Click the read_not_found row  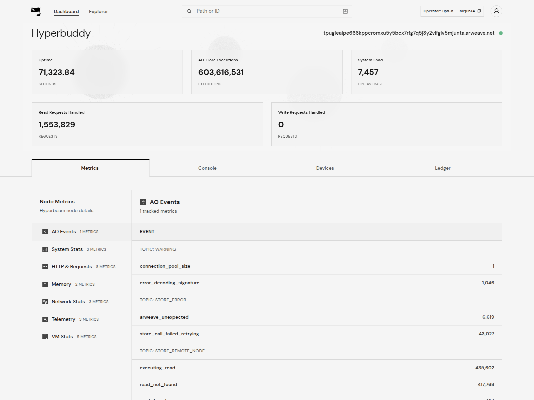click(317, 385)
